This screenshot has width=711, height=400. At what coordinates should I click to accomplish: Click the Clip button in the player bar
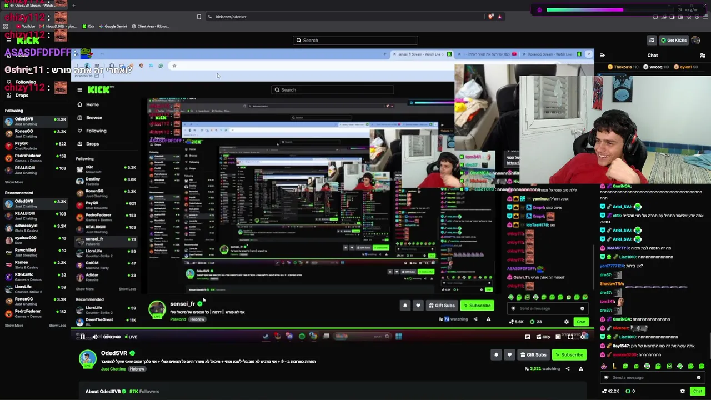[543, 337]
